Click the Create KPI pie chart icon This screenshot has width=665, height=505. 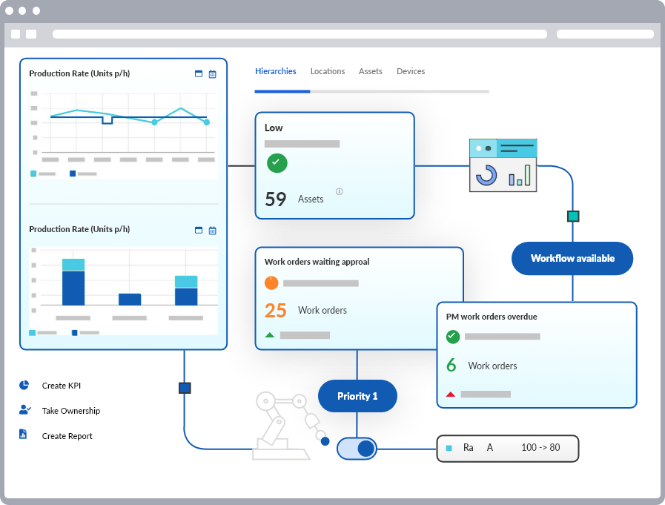[24, 385]
